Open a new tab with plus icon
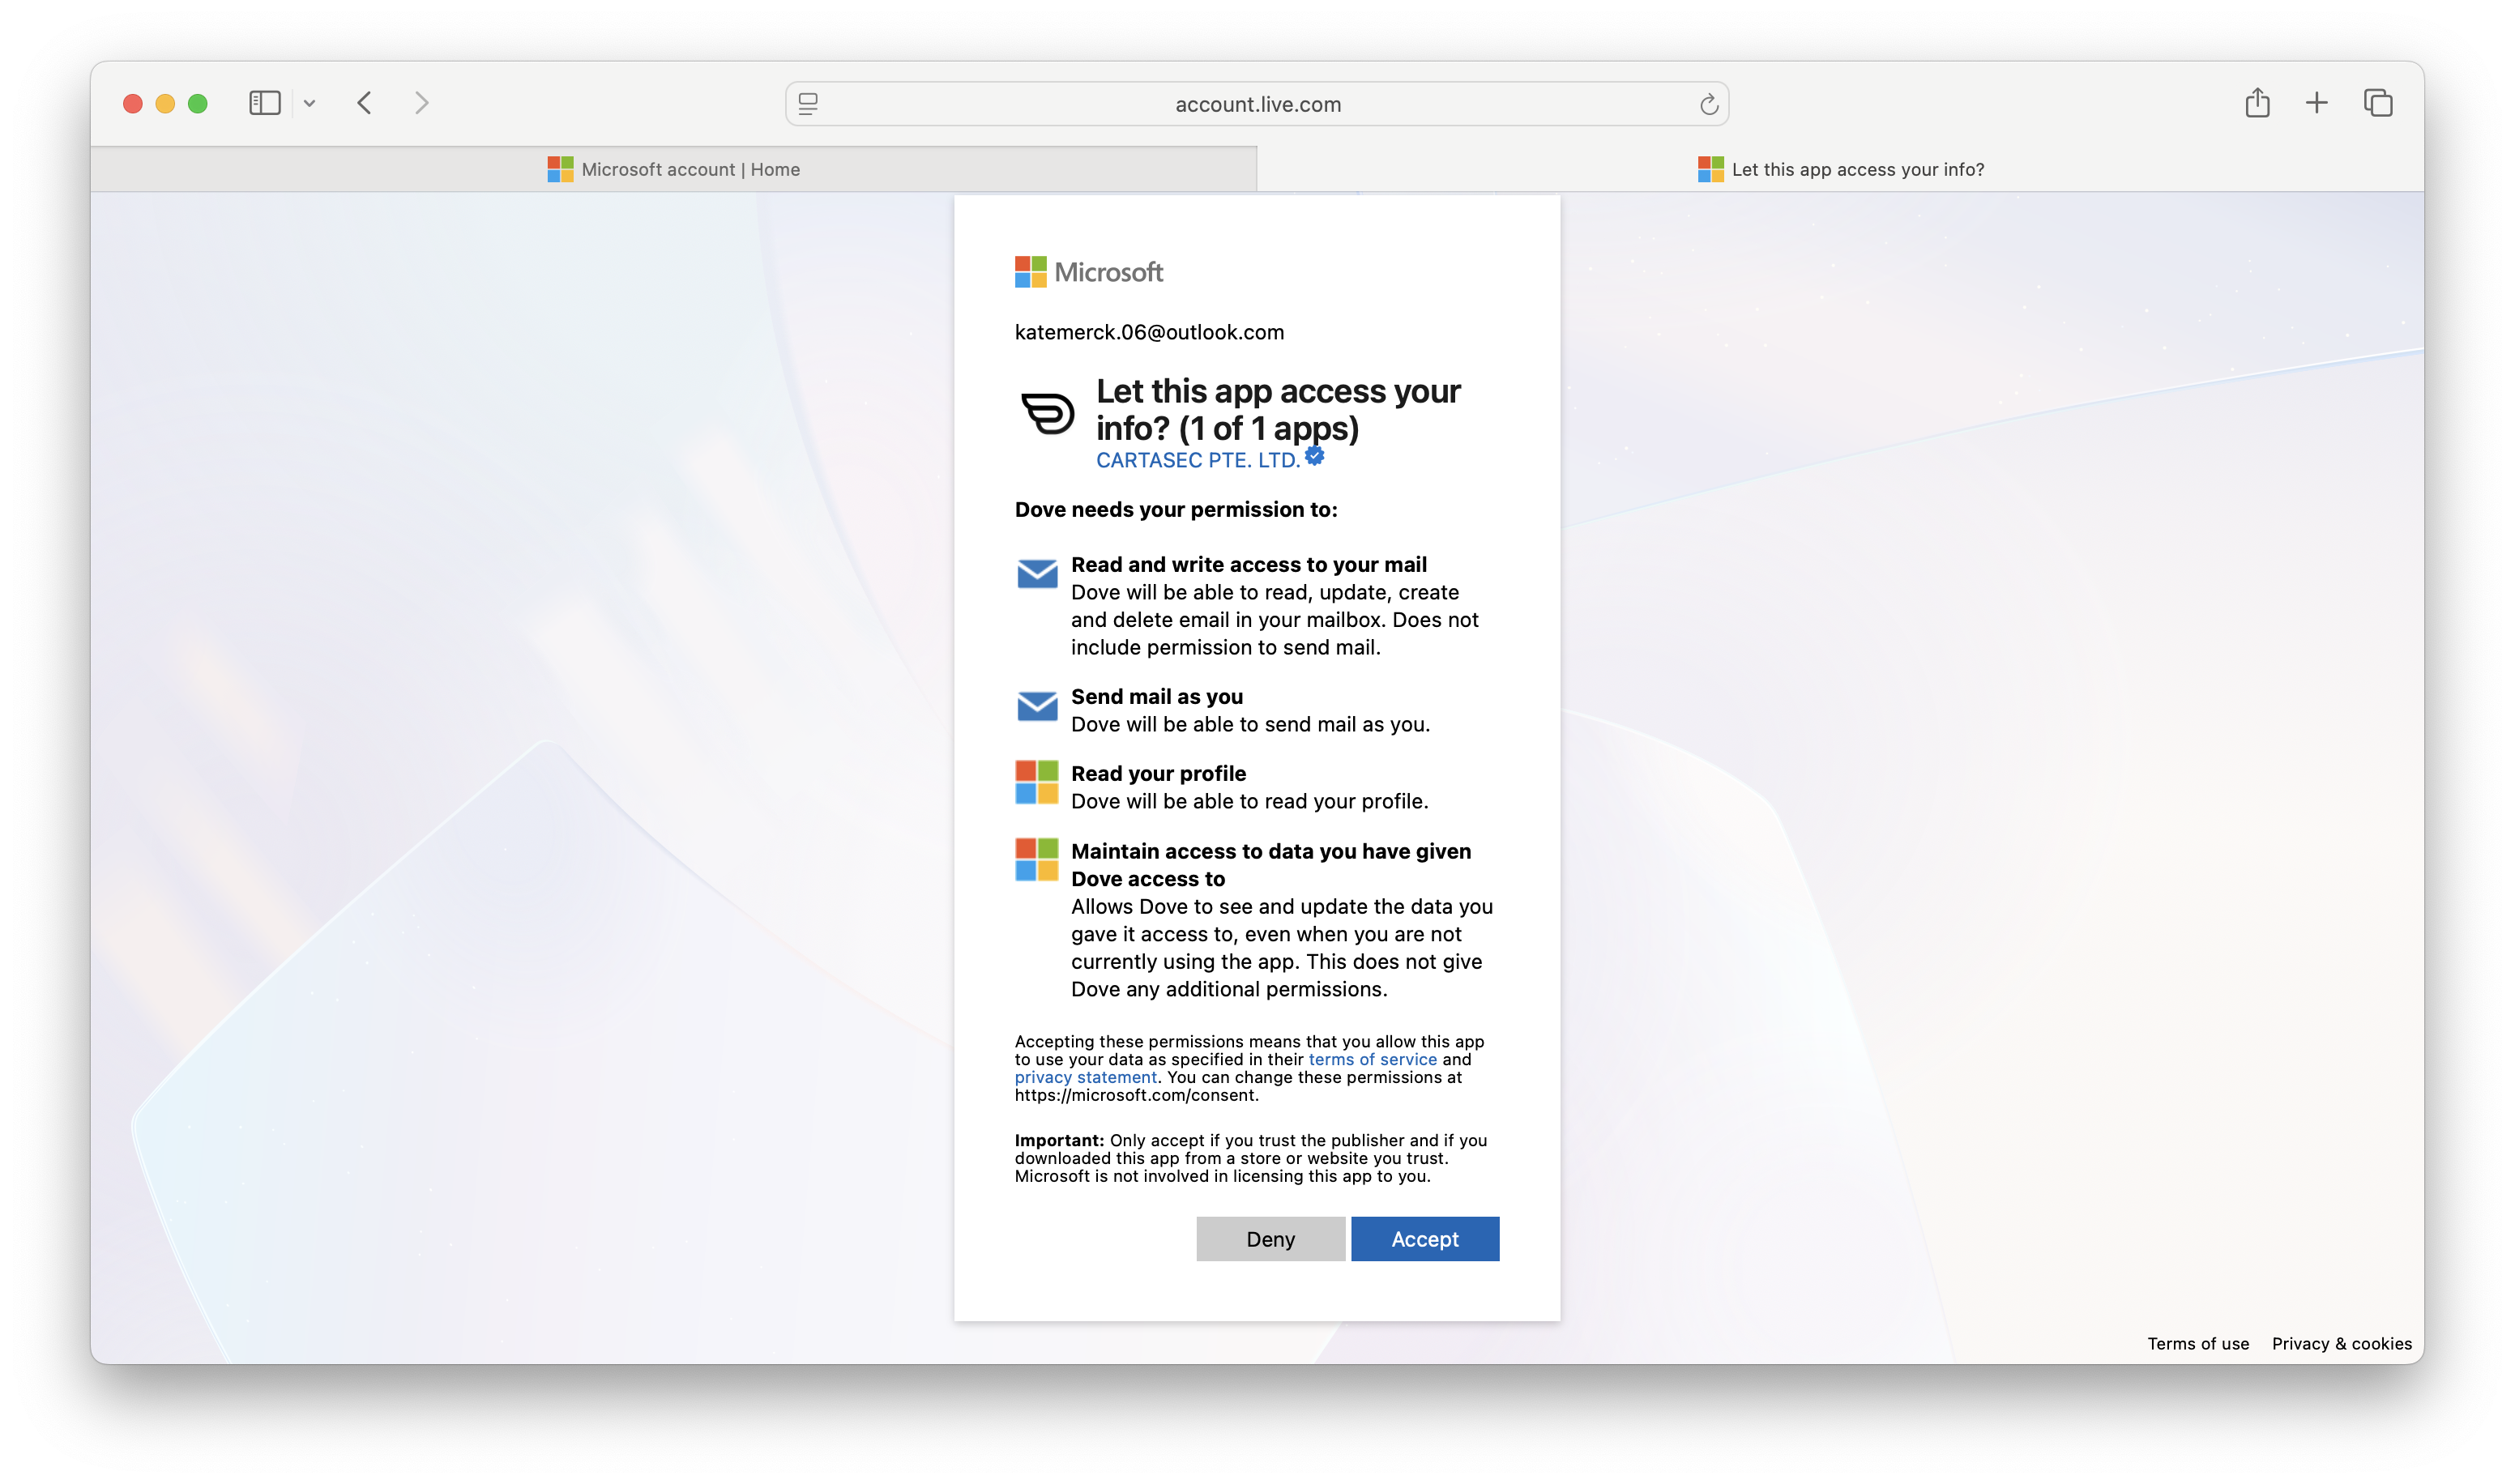The height and width of the screenshot is (1484, 2515). [x=2316, y=103]
